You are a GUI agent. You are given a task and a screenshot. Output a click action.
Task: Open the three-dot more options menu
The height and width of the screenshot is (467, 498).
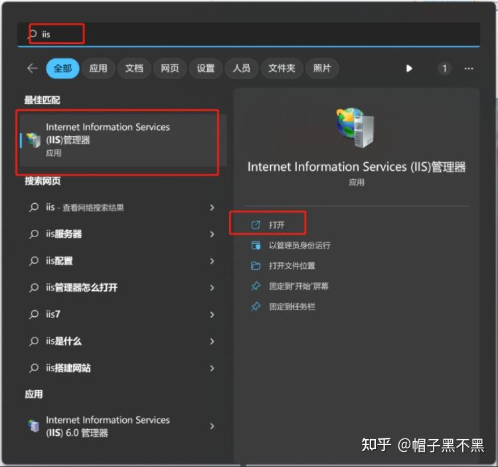click(x=469, y=68)
